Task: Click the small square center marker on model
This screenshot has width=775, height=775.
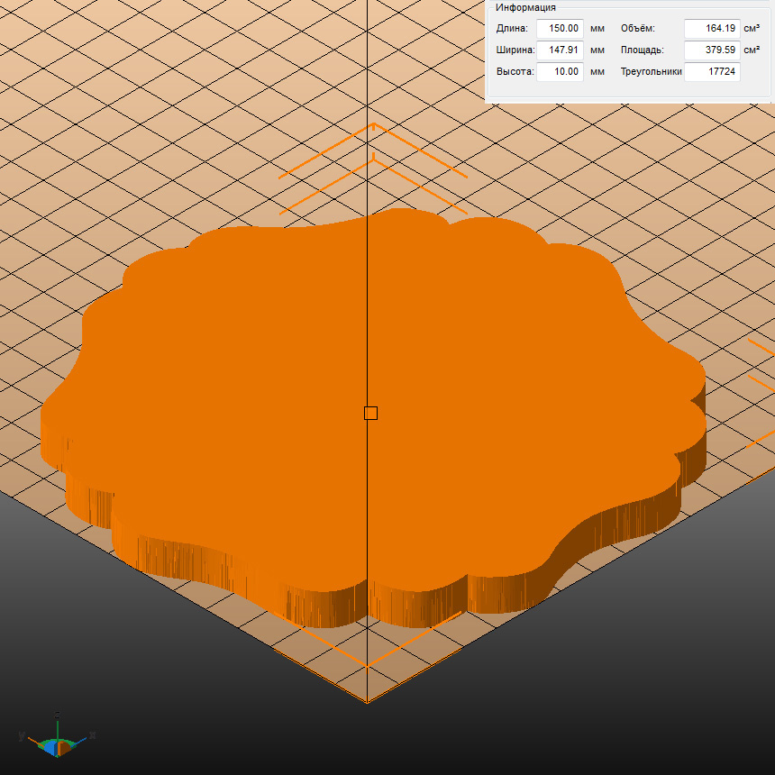Action: click(370, 413)
